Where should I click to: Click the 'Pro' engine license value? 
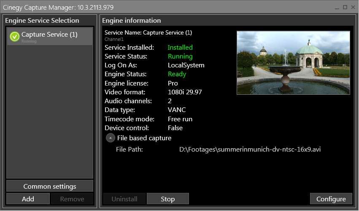[x=173, y=83]
